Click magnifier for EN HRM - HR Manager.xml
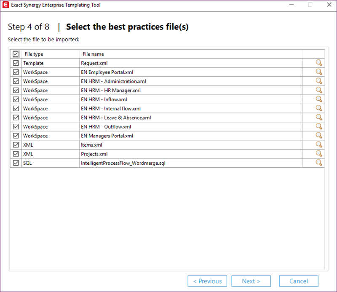337x292 pixels. (x=319, y=90)
